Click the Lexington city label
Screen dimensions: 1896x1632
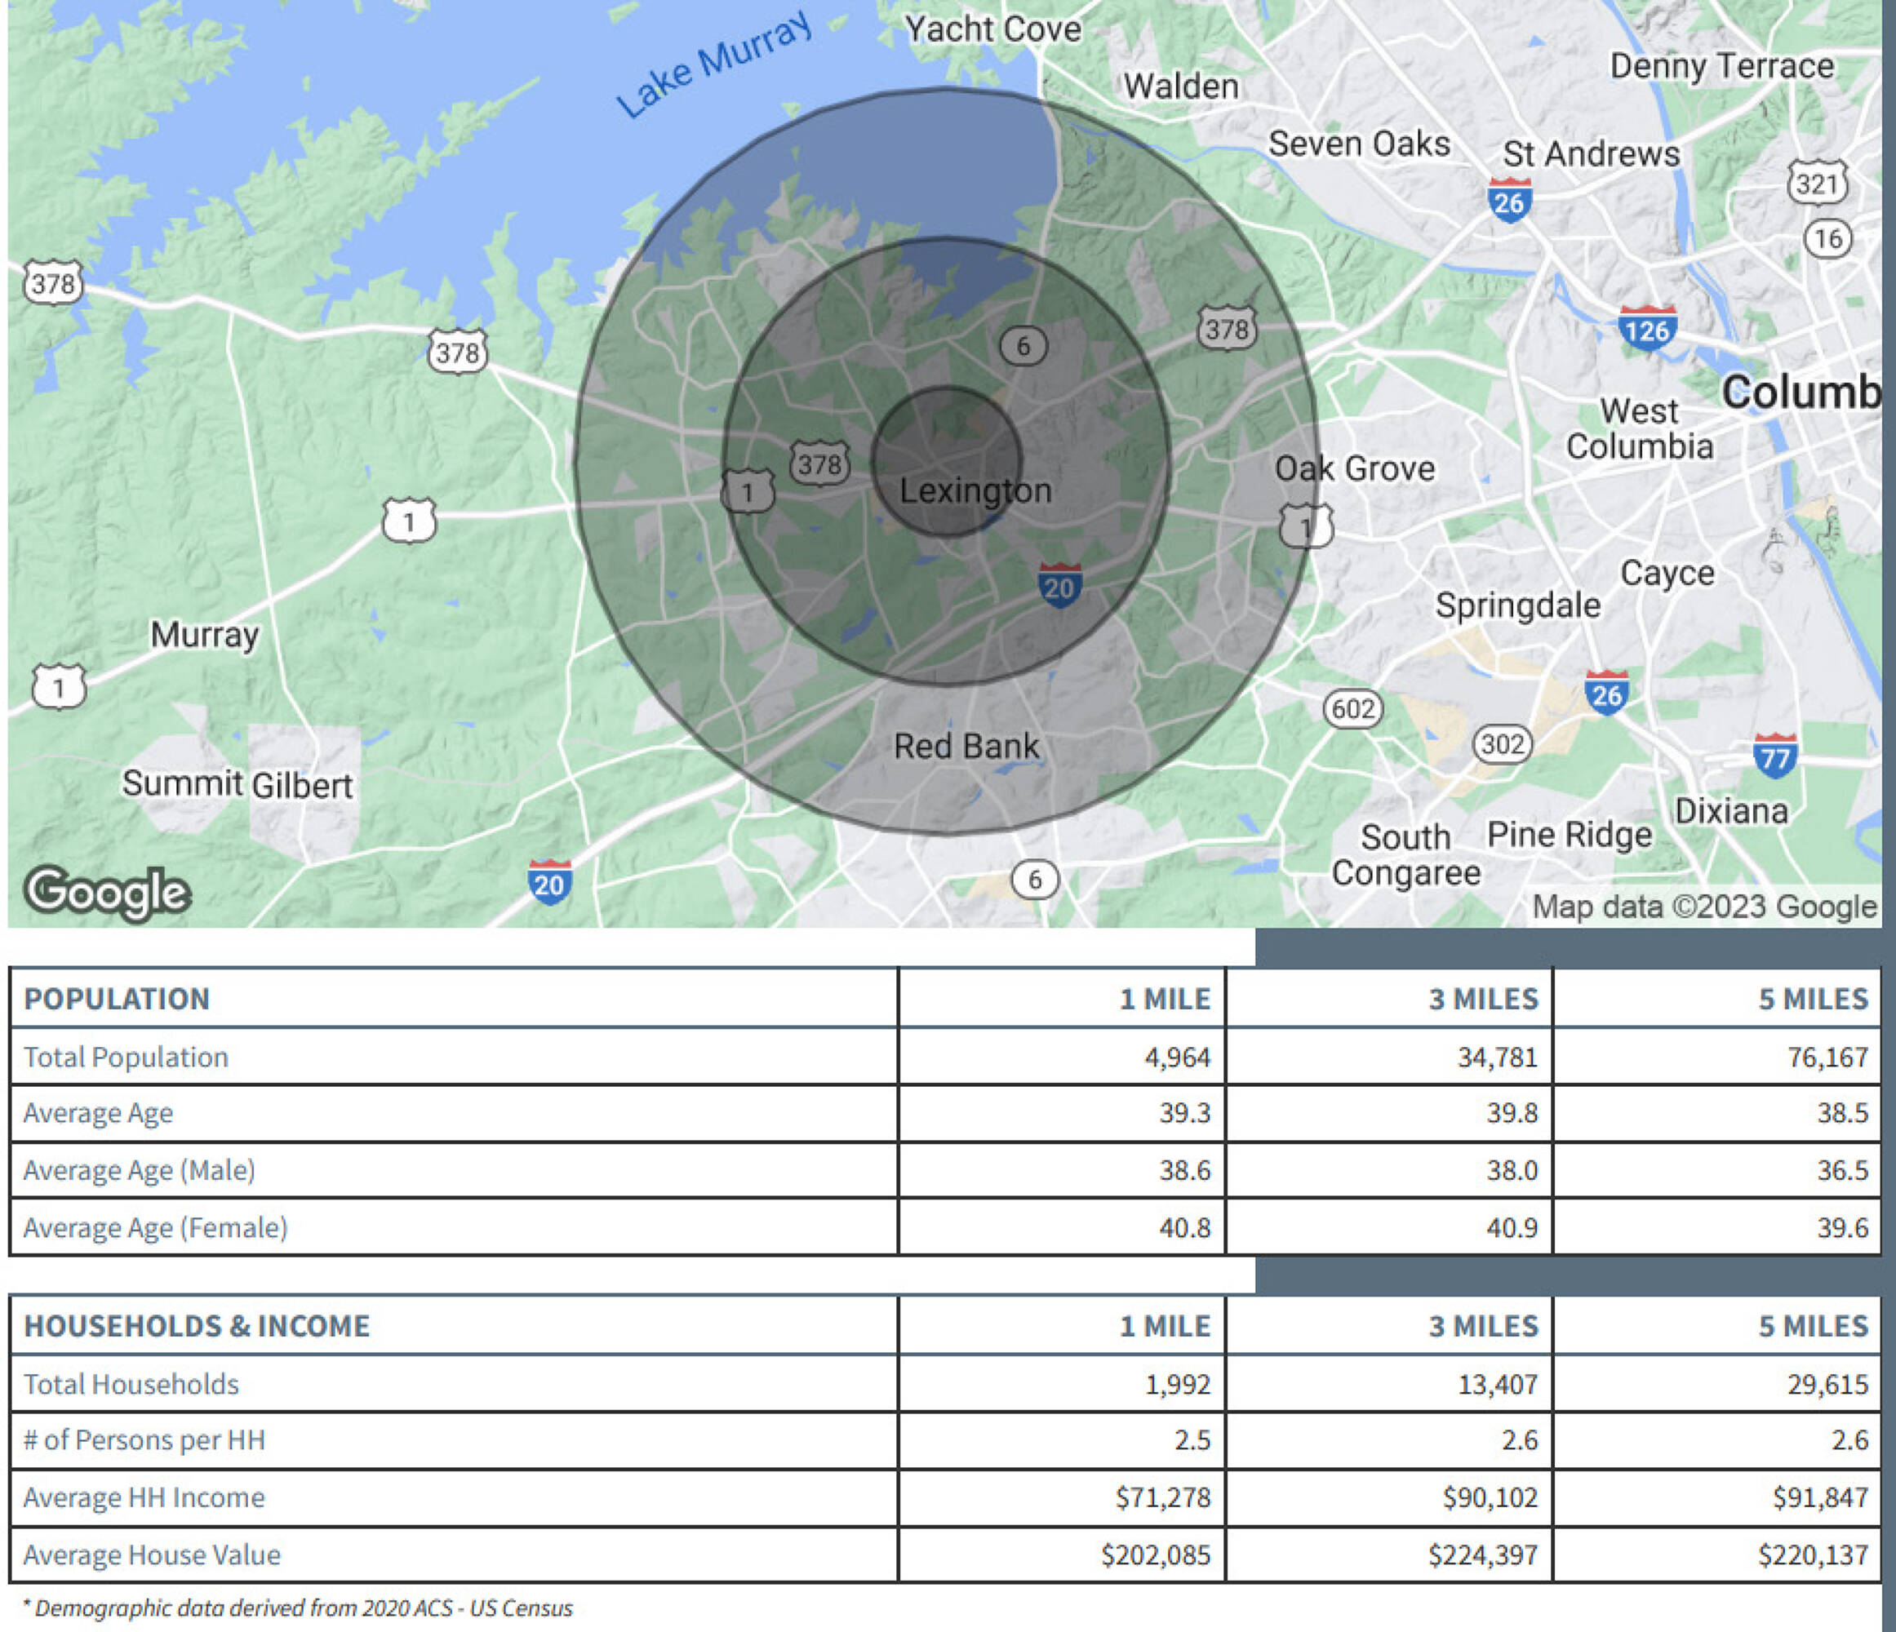(x=975, y=491)
